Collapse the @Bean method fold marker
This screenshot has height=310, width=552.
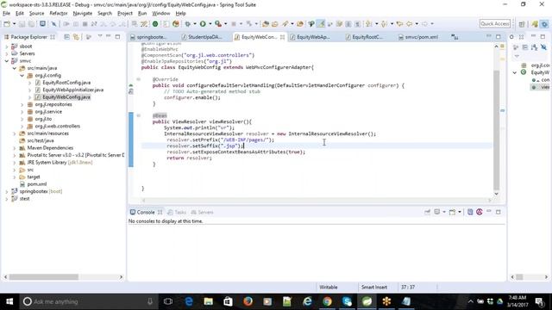coord(138,115)
